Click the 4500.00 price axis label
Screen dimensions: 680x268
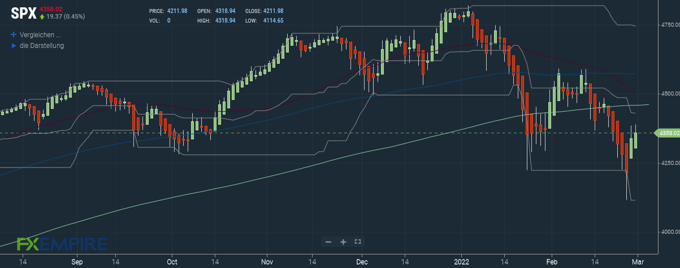click(670, 94)
